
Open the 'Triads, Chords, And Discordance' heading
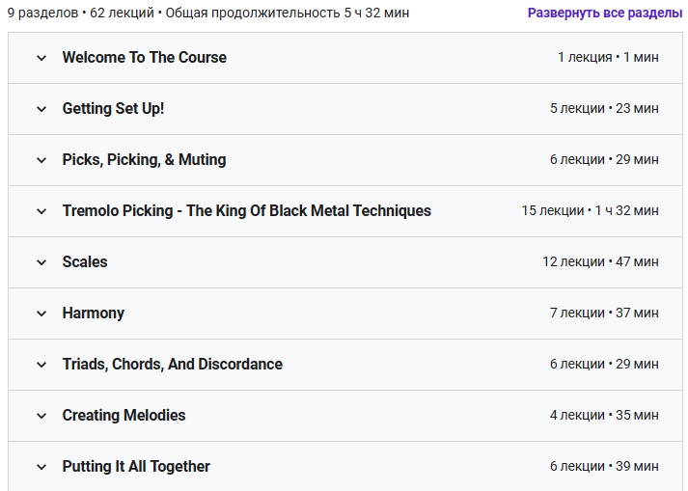[172, 364]
